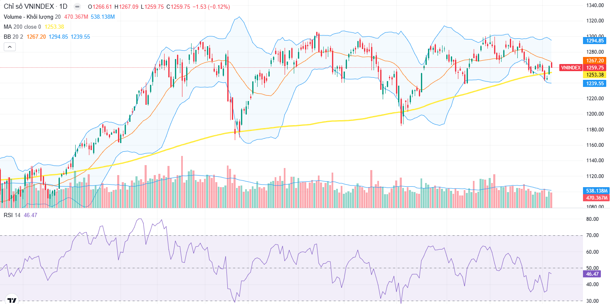Select the RSI 14 indicator legend
Viewport: 610px width, 304px height.
pos(12,215)
